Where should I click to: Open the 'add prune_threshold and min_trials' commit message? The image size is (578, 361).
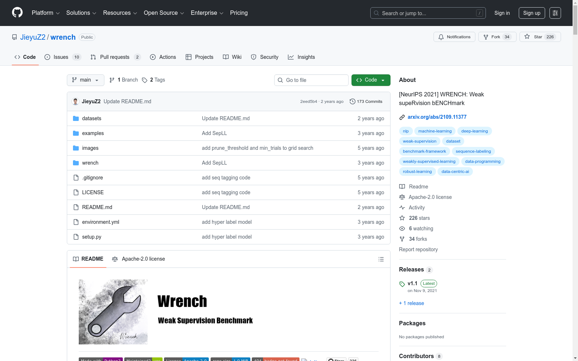[x=258, y=148]
